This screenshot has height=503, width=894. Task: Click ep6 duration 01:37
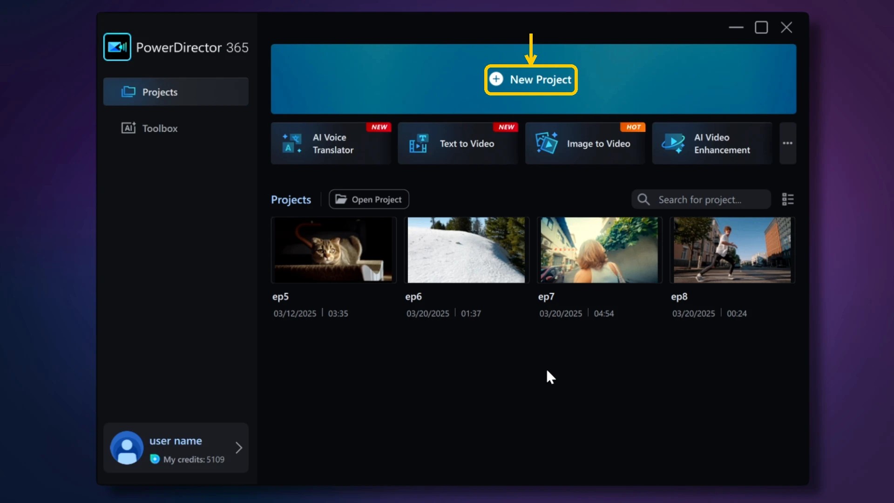tap(471, 313)
